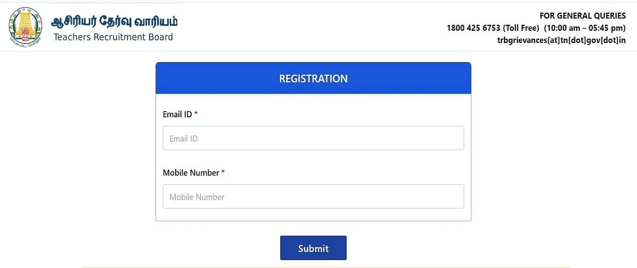The image size is (637, 268).
Task: Click the Tamil Nadu government emblem logo
Action: pyautogui.click(x=25, y=28)
